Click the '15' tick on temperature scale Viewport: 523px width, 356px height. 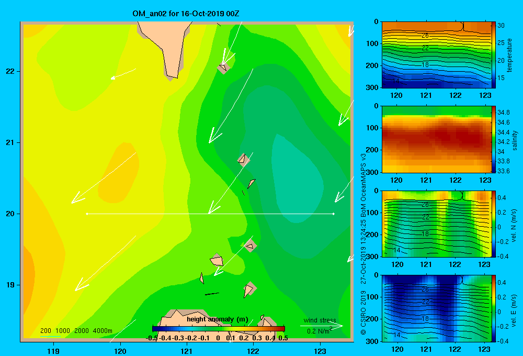tap(501, 78)
